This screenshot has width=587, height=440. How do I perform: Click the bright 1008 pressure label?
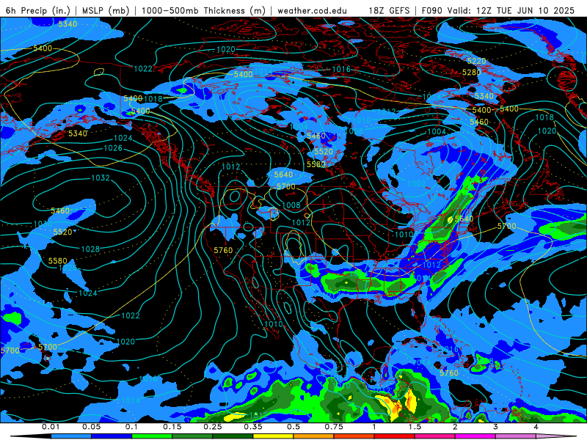pyautogui.click(x=291, y=205)
